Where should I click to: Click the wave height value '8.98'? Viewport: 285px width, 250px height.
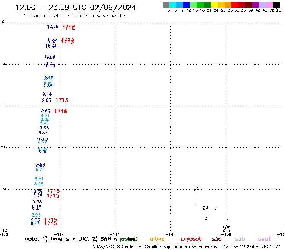tap(39, 184)
